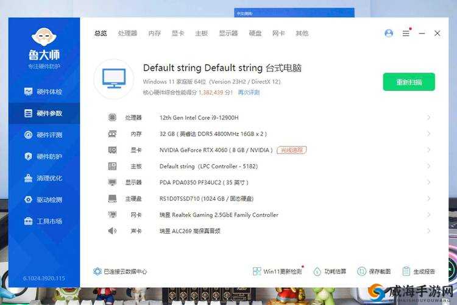Click the processor chip icon
457x305 pixels.
point(112,117)
